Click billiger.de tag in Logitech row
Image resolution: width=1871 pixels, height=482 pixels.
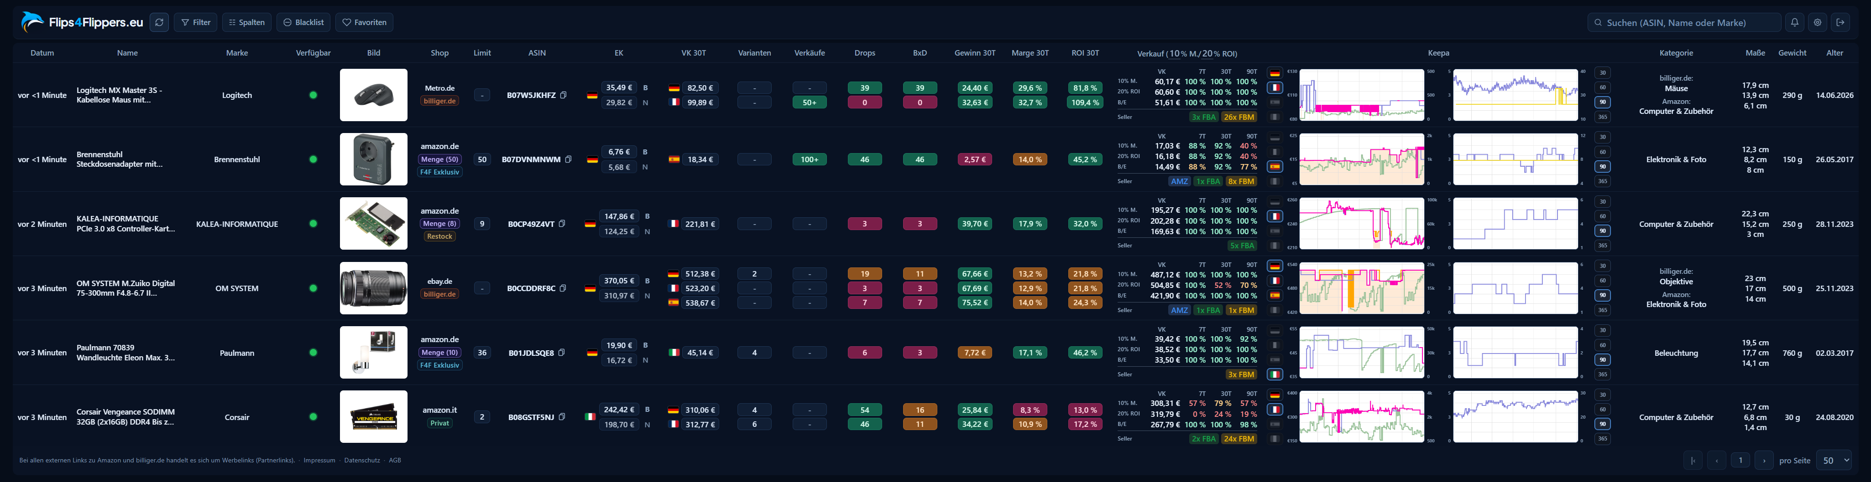coord(439,102)
